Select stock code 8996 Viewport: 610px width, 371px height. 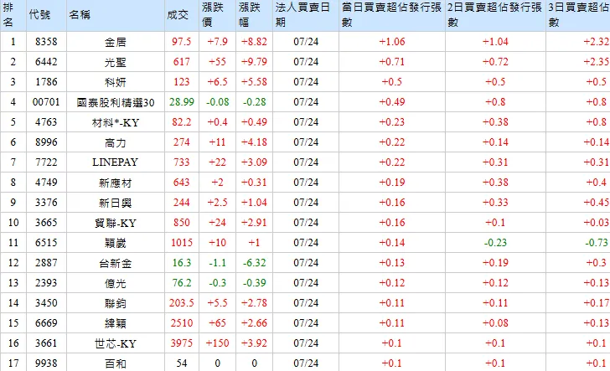pyautogui.click(x=46, y=142)
